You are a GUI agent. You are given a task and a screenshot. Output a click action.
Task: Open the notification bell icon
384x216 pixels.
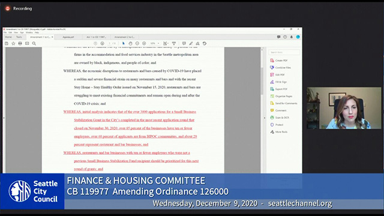coord(292,37)
